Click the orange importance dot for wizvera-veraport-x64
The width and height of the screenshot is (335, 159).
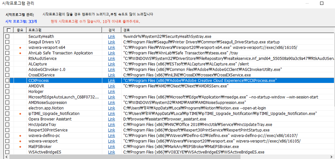coord(20,48)
